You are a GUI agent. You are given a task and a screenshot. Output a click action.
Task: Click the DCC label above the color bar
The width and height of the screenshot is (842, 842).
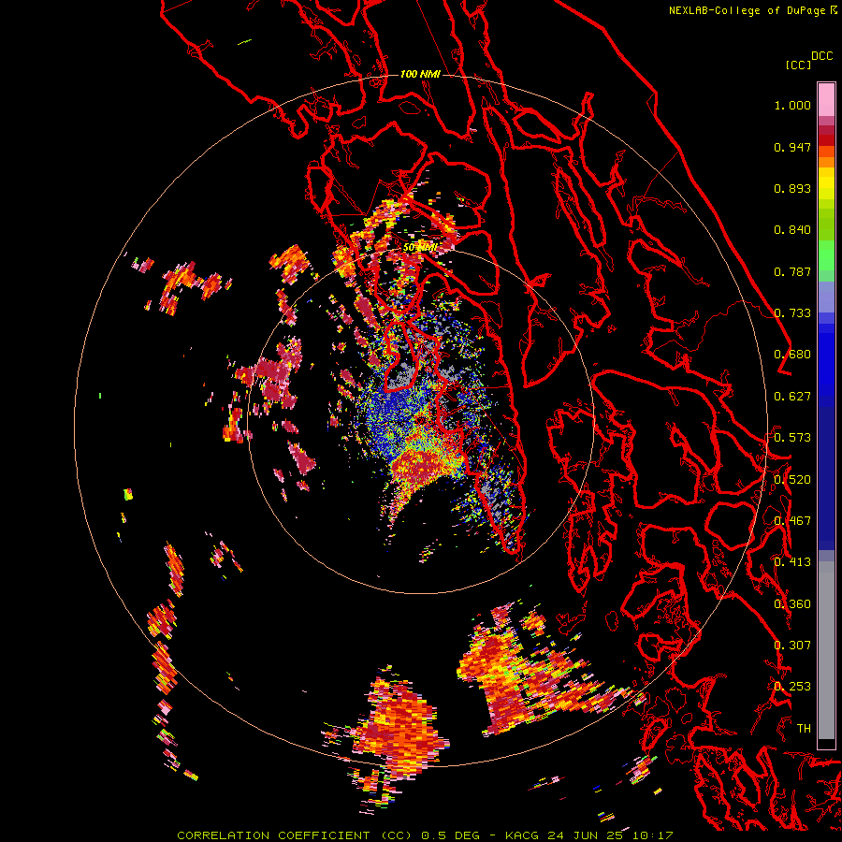click(x=822, y=56)
